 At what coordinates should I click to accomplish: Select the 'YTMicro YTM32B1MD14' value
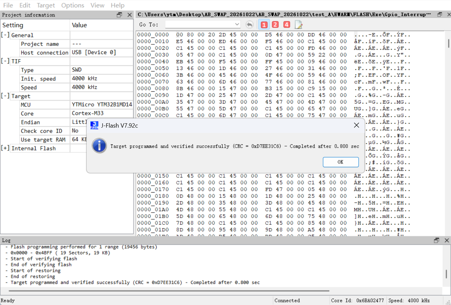click(102, 105)
